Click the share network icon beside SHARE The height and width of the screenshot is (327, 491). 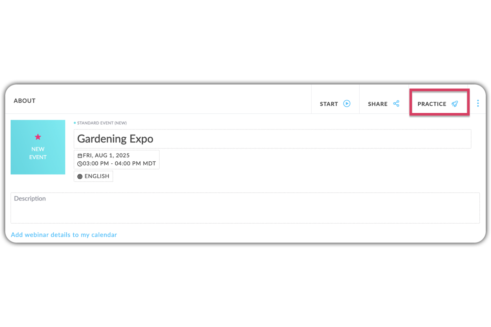[x=396, y=104]
